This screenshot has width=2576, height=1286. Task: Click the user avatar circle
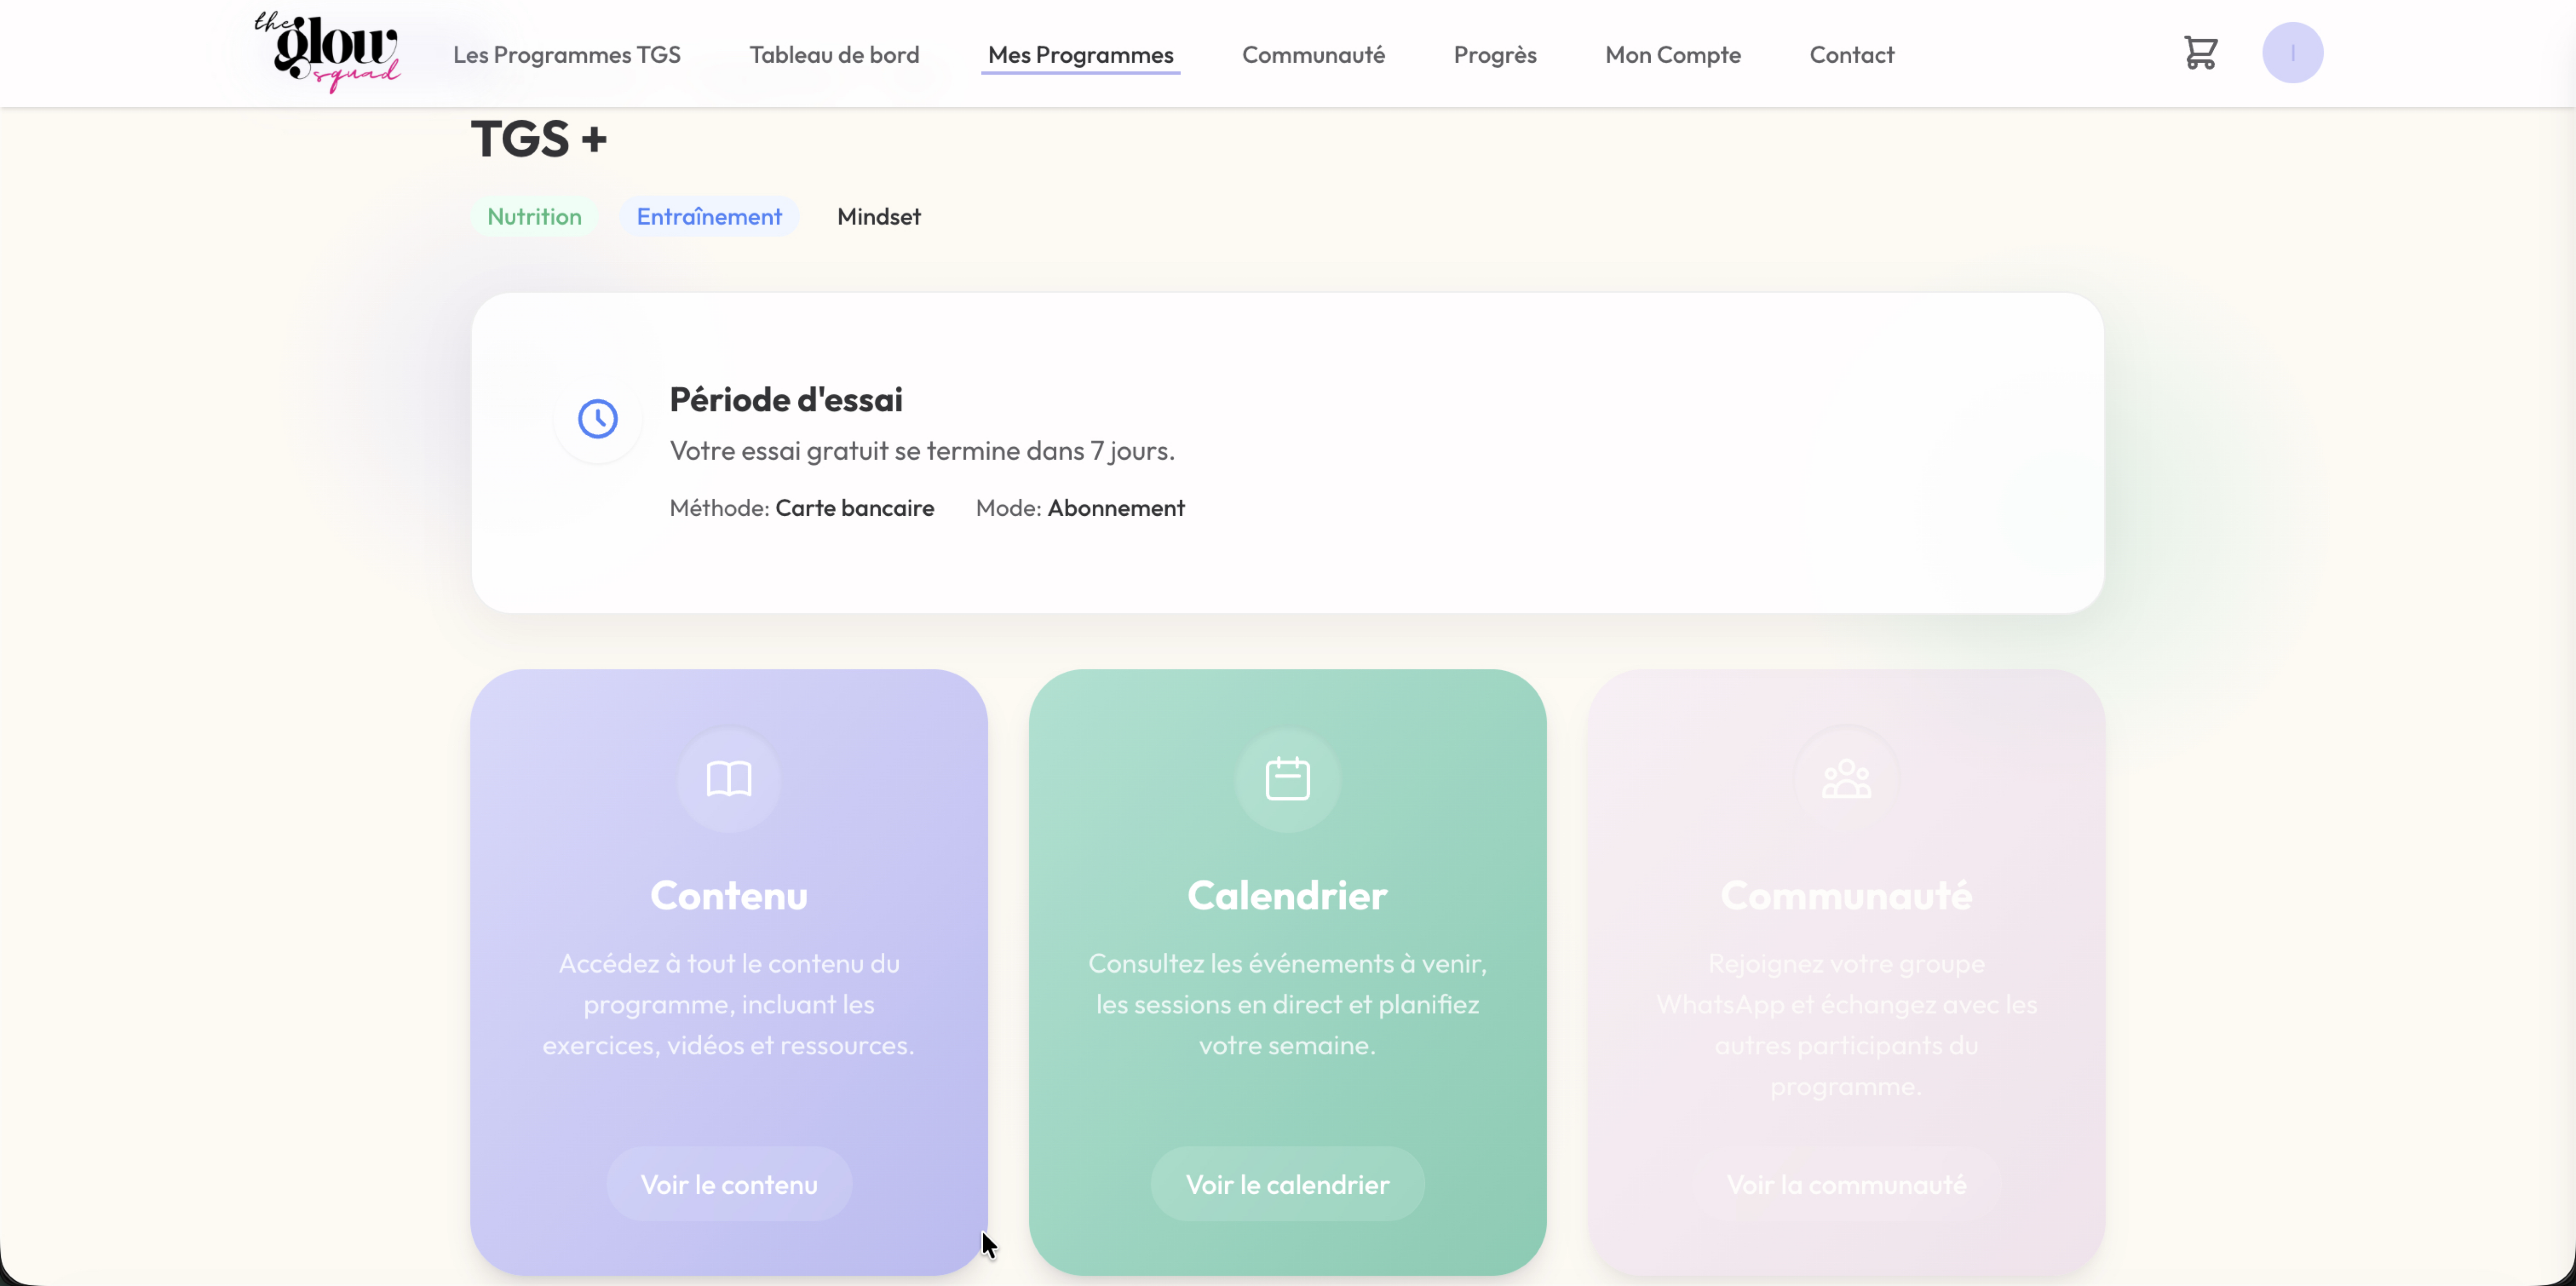pos(2292,53)
